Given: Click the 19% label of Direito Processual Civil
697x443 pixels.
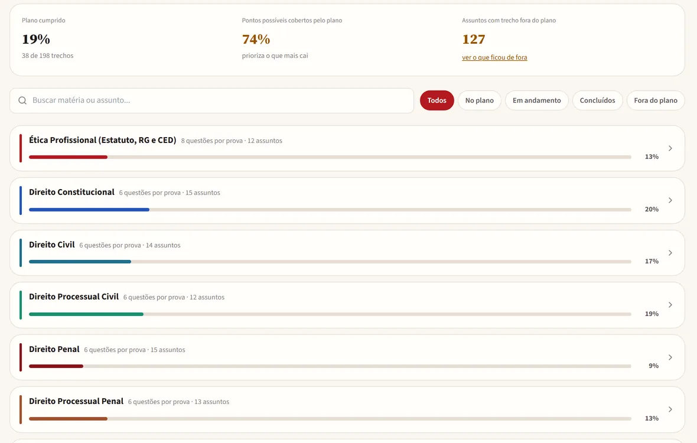Looking at the screenshot, I should tap(652, 314).
